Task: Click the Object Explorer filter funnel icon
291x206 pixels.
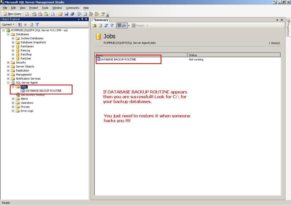Action: [37, 25]
